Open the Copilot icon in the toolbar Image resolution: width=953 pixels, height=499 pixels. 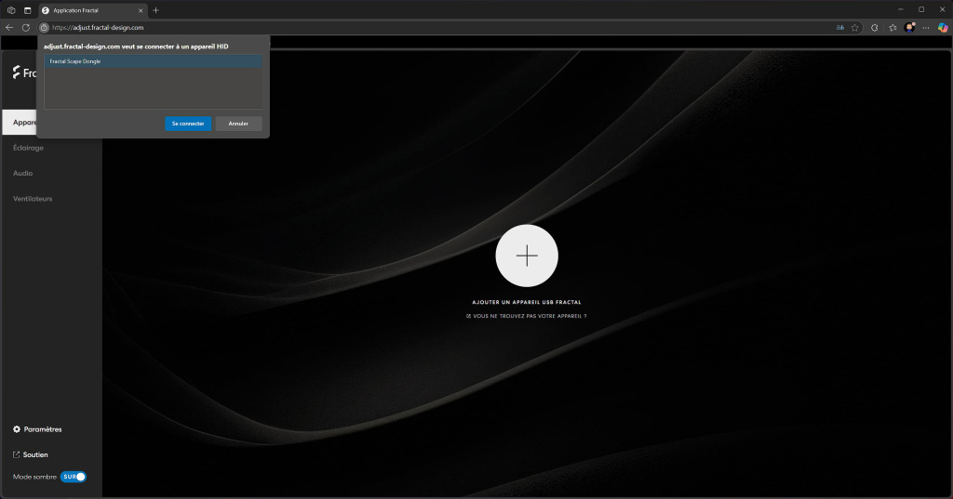point(943,28)
